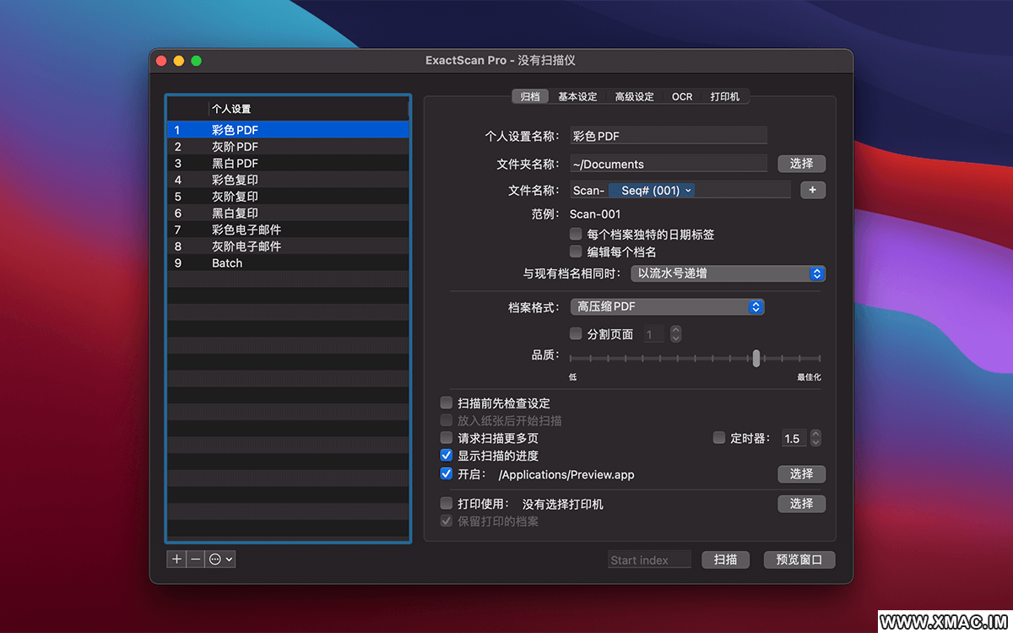Viewport: 1013px width, 633px height.
Task: Click 选择 button for folder name
Action: [x=801, y=164]
